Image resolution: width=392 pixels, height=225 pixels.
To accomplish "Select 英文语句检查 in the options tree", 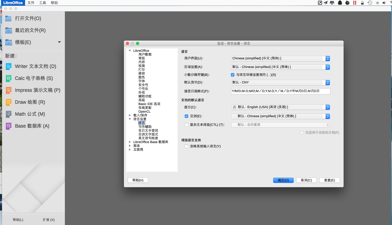I will [148, 138].
